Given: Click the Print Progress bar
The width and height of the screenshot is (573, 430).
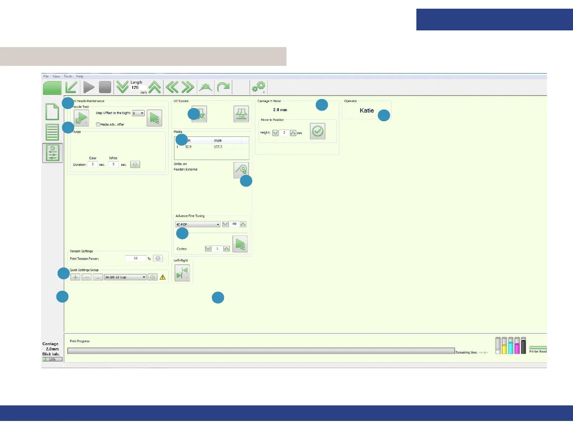Looking at the screenshot, I should [261, 351].
